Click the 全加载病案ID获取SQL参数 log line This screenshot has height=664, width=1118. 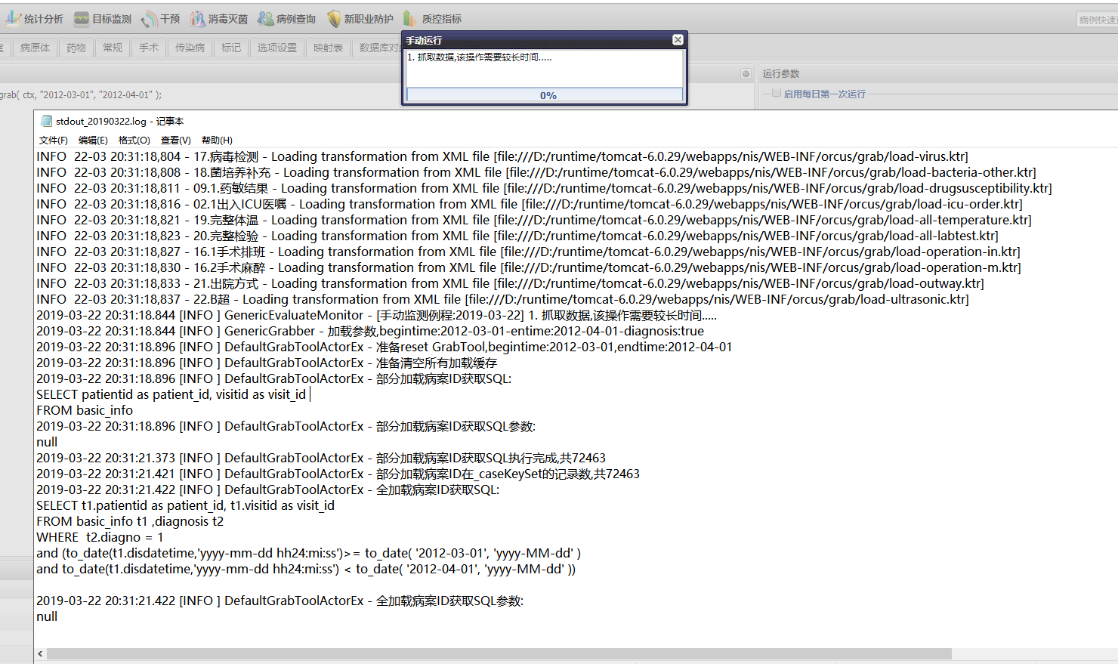tap(280, 601)
